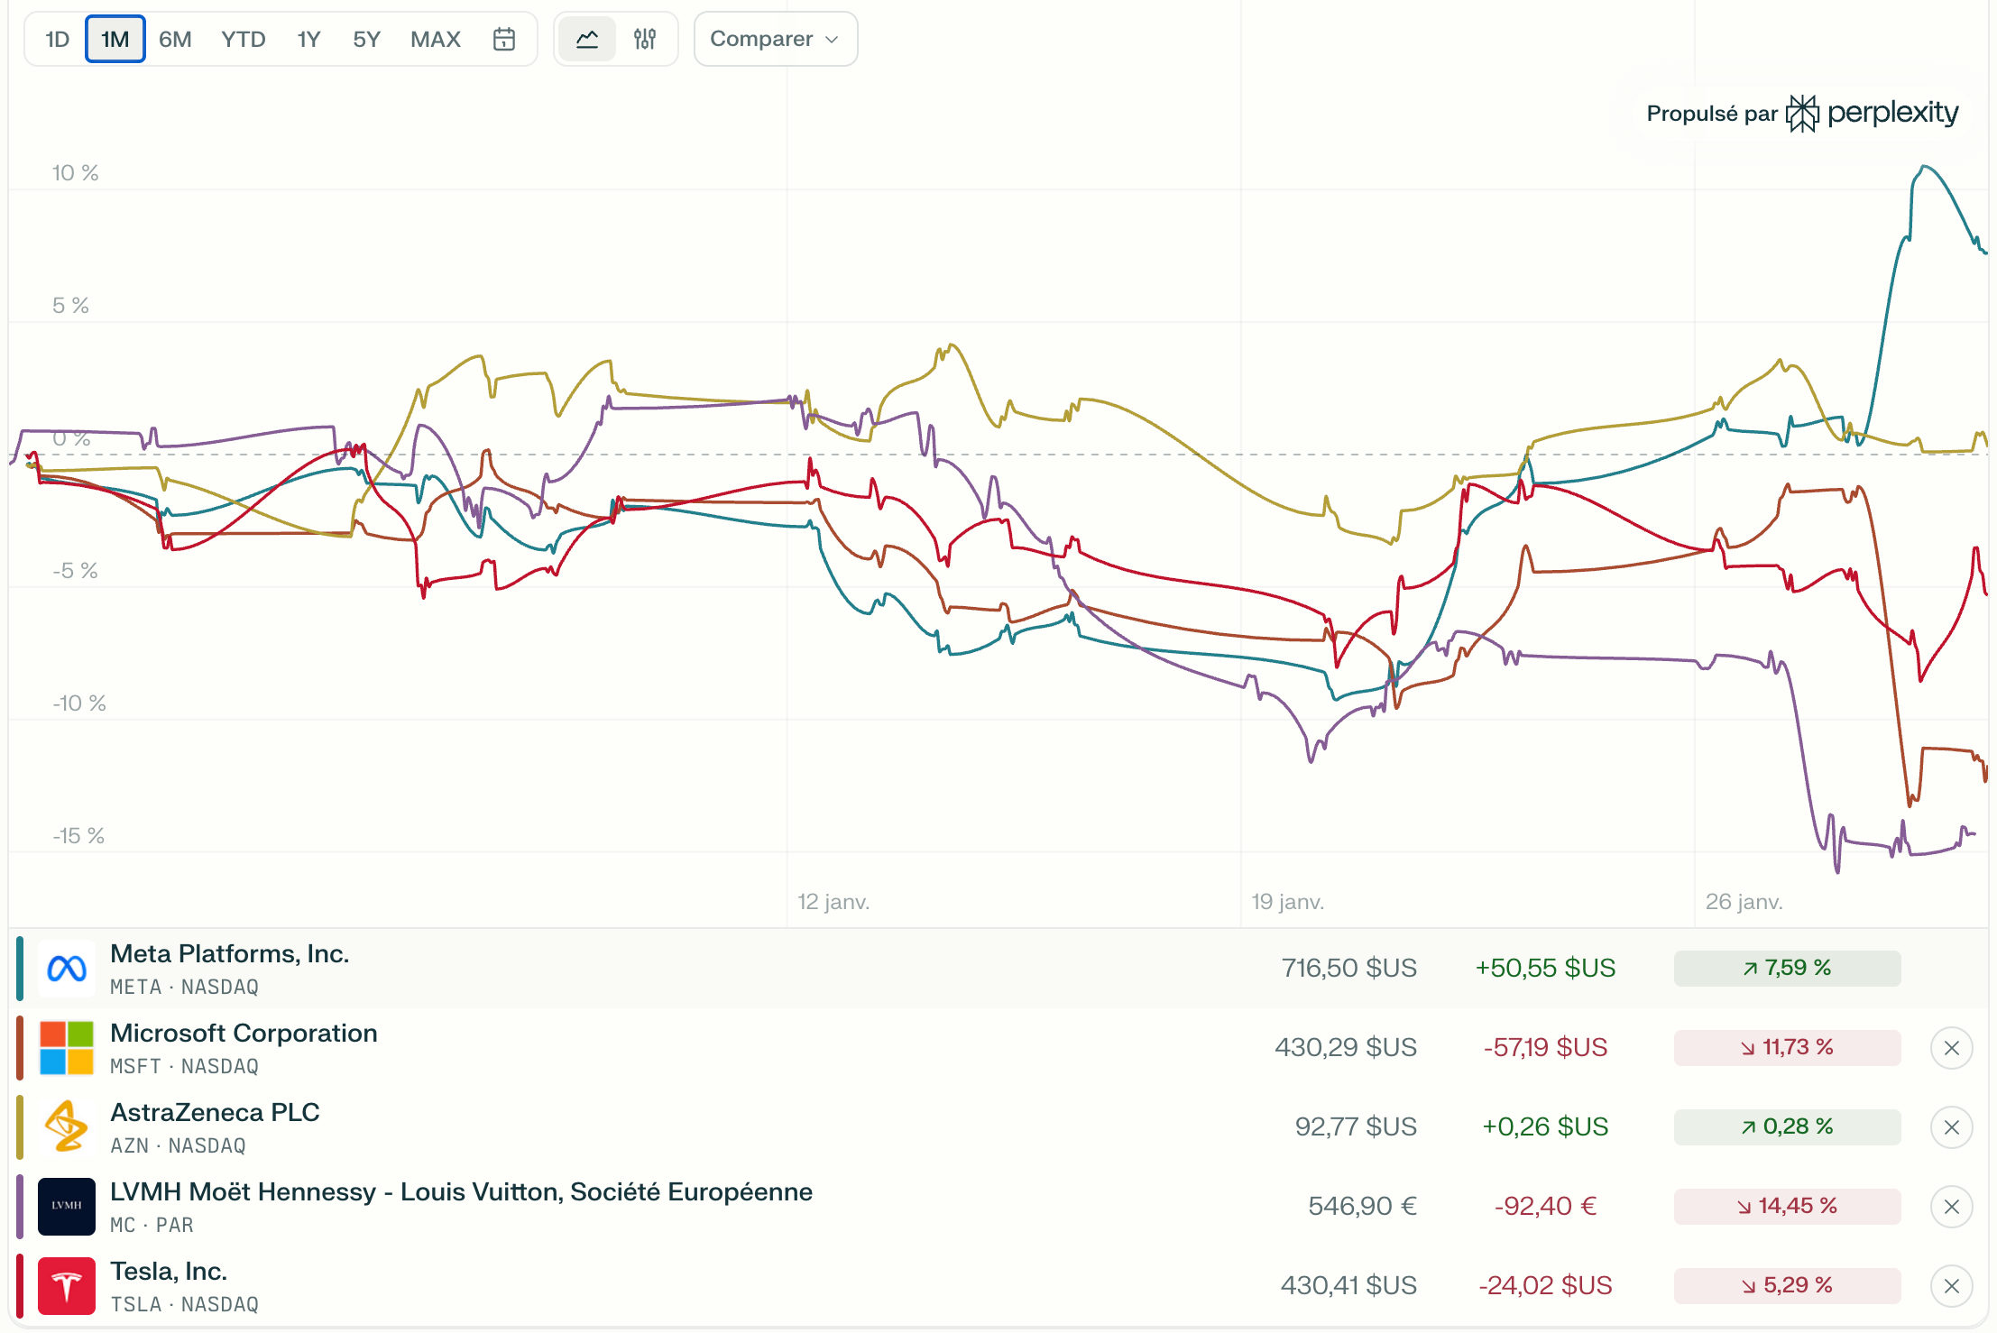The image size is (1997, 1333).
Task: Click AstraZeneca PLC stock name
Action: tap(215, 1112)
